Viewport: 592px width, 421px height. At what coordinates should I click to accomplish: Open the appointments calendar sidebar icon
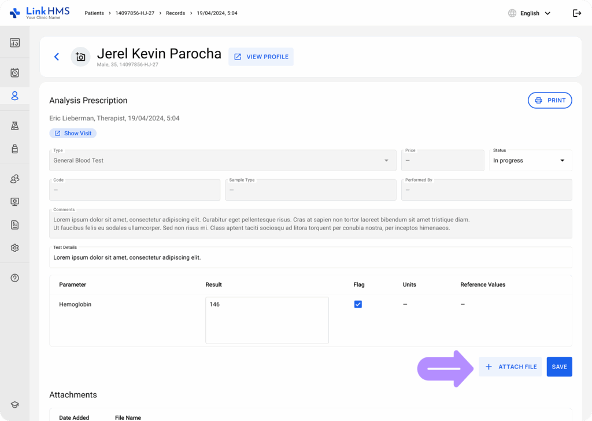14,73
